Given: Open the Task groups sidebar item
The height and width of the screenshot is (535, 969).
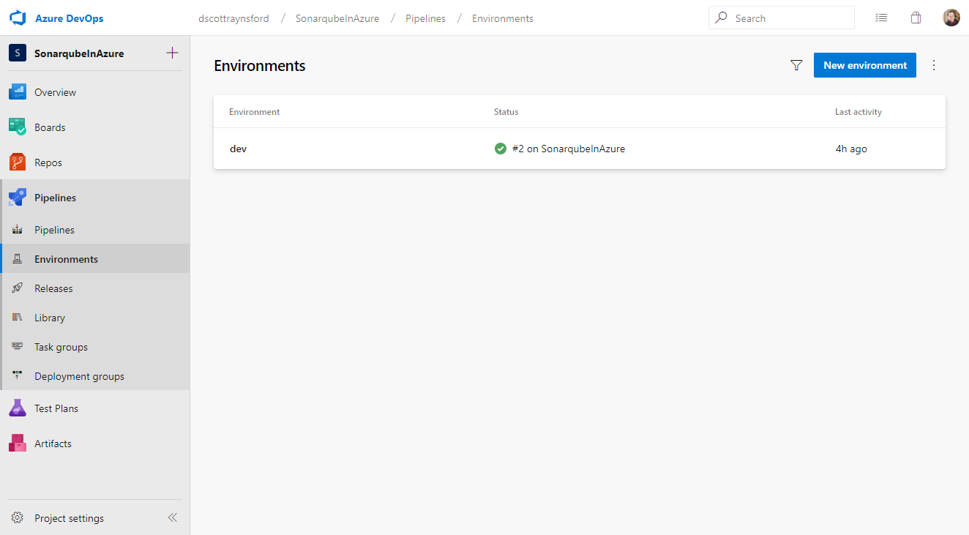Looking at the screenshot, I should pos(95,347).
